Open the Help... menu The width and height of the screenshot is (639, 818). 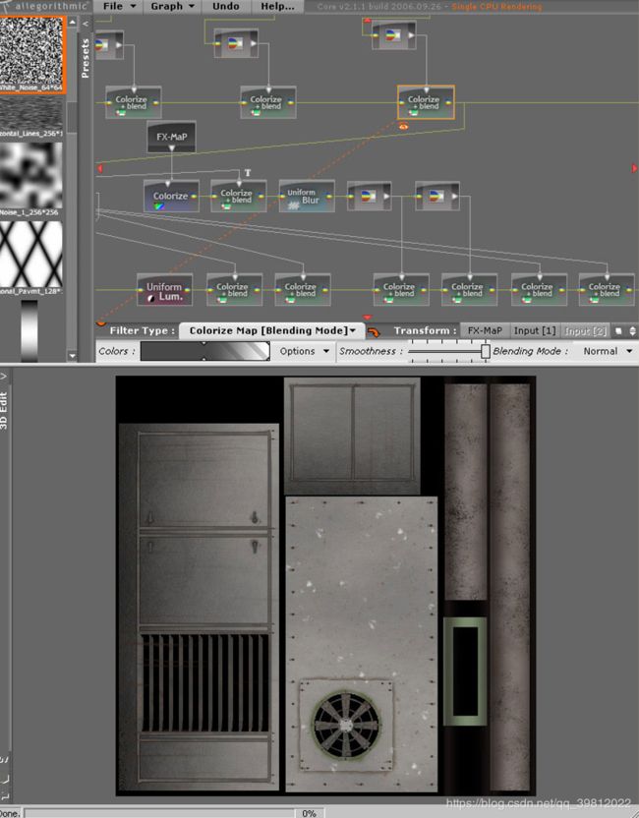[x=277, y=6]
